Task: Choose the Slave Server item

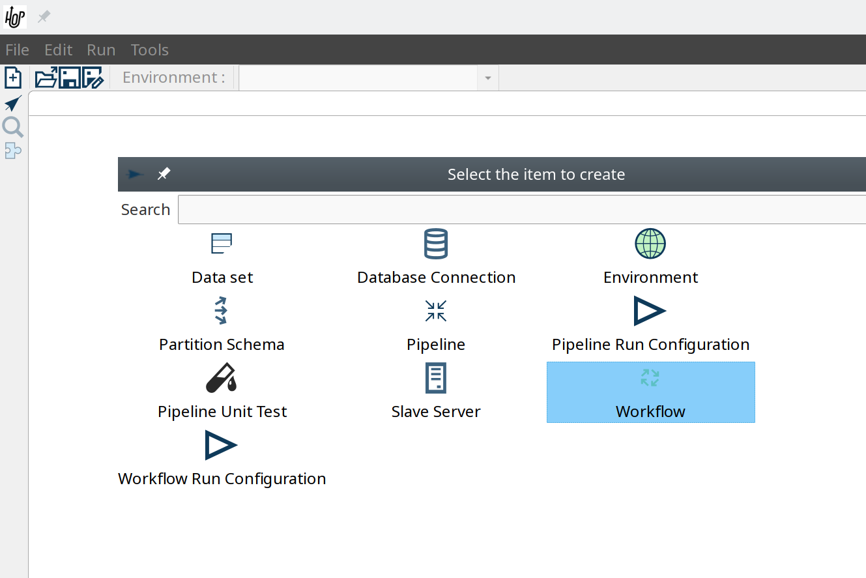Action: pyautogui.click(x=436, y=392)
